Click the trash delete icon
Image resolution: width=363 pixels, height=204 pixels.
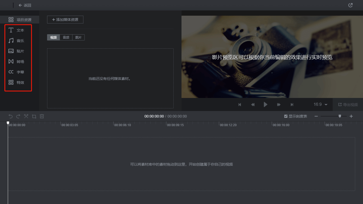pyautogui.click(x=42, y=116)
